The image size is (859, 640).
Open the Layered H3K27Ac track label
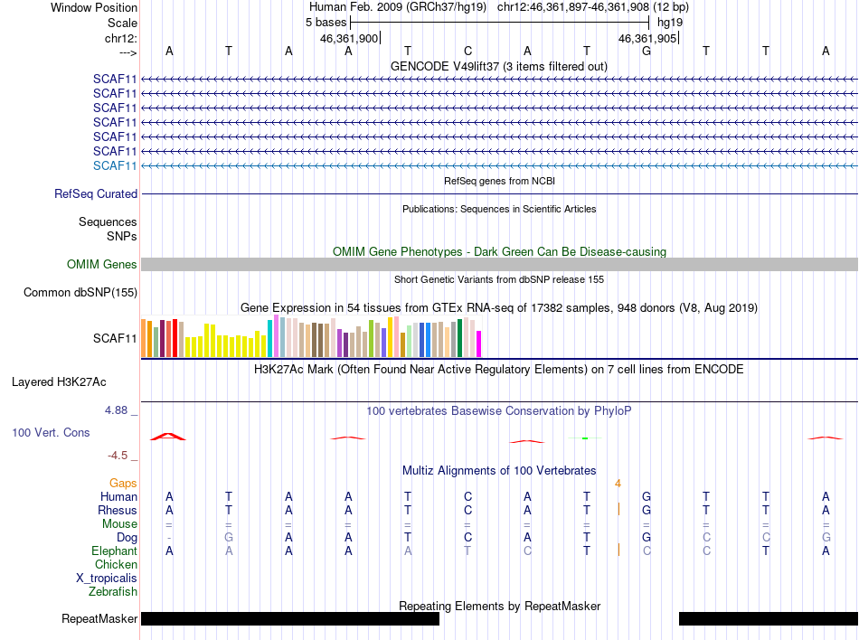pos(59,382)
